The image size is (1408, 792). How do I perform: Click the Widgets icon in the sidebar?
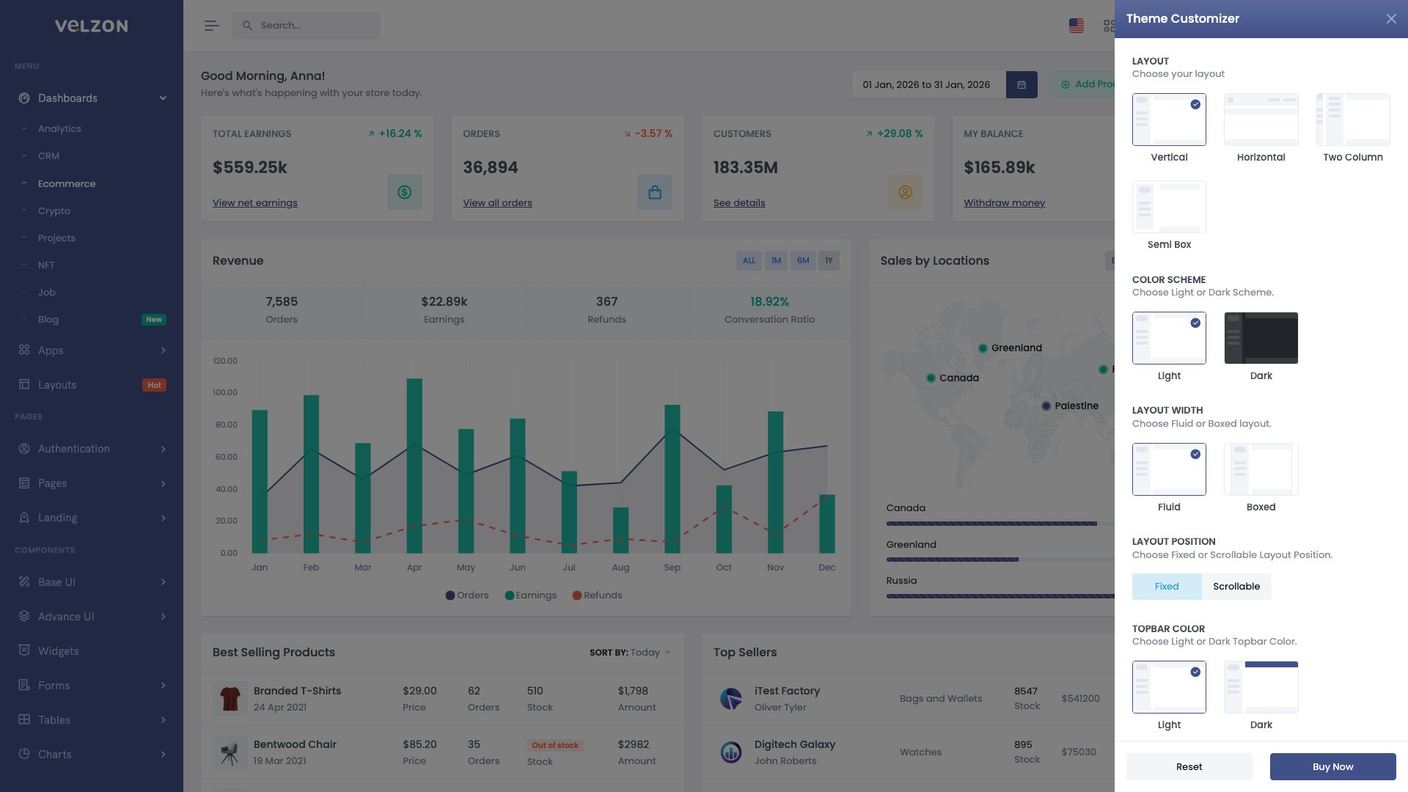point(23,650)
